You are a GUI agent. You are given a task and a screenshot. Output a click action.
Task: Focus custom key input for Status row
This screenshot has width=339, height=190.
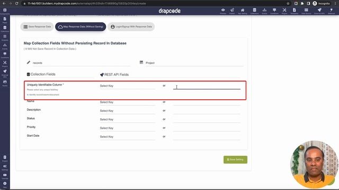click(x=207, y=120)
